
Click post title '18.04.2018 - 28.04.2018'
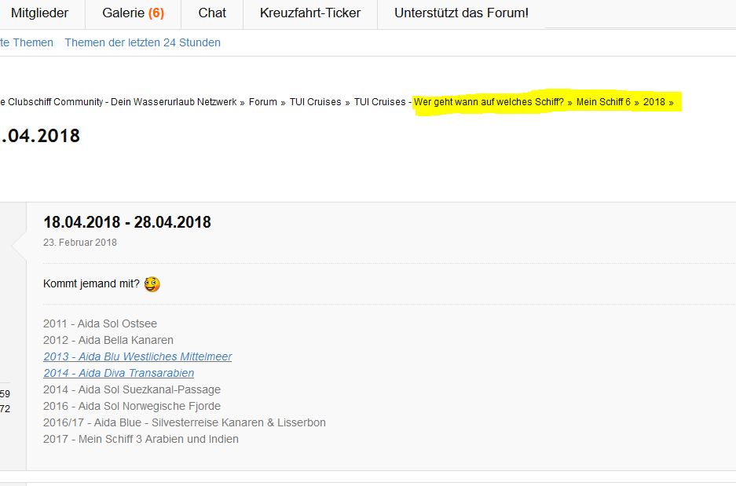(127, 222)
